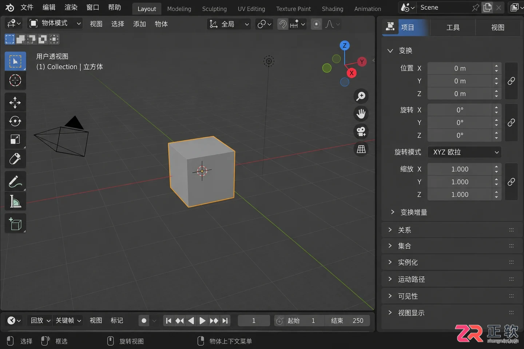Open the 回放 playback settings popover
The width and height of the screenshot is (524, 349).
[x=40, y=321]
